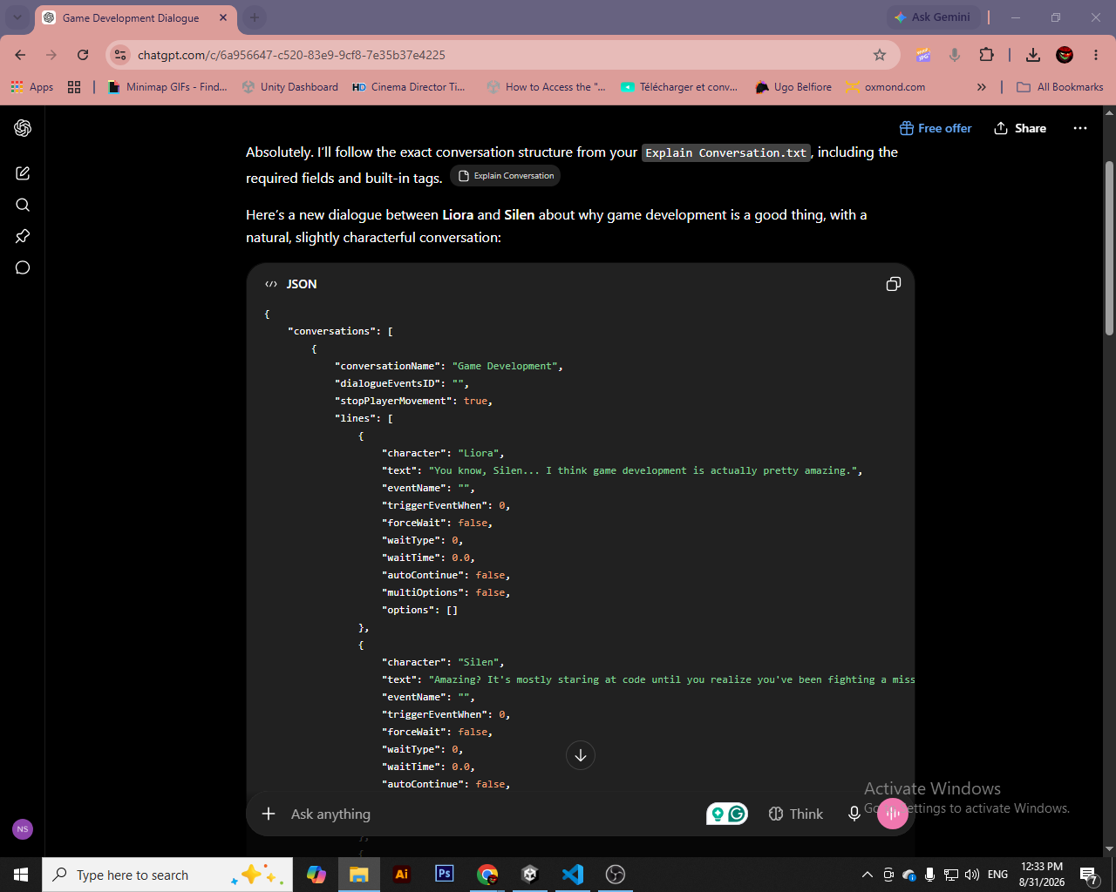The image size is (1116, 892).
Task: Start a new chat with compose icon
Action: [x=23, y=173]
